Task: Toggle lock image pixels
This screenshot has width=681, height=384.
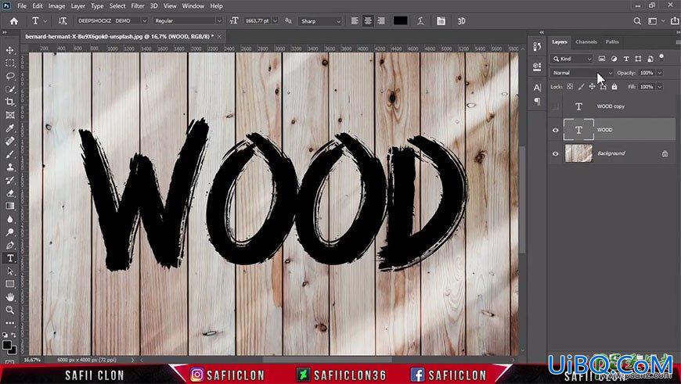Action: (x=581, y=87)
